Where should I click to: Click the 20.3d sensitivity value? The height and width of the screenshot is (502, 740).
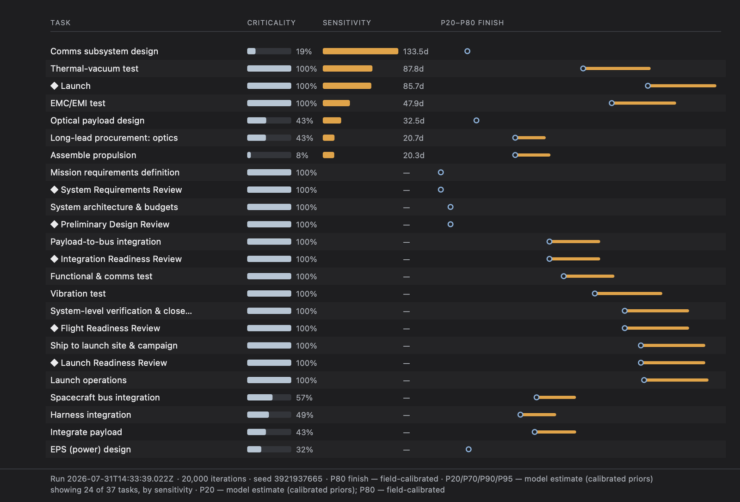(x=413, y=155)
